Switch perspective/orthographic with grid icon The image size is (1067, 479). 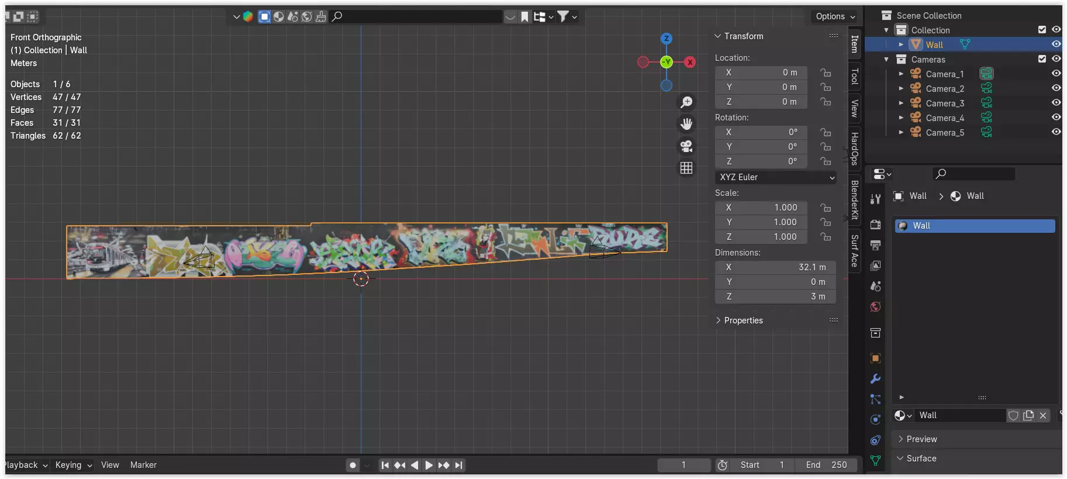tap(686, 168)
